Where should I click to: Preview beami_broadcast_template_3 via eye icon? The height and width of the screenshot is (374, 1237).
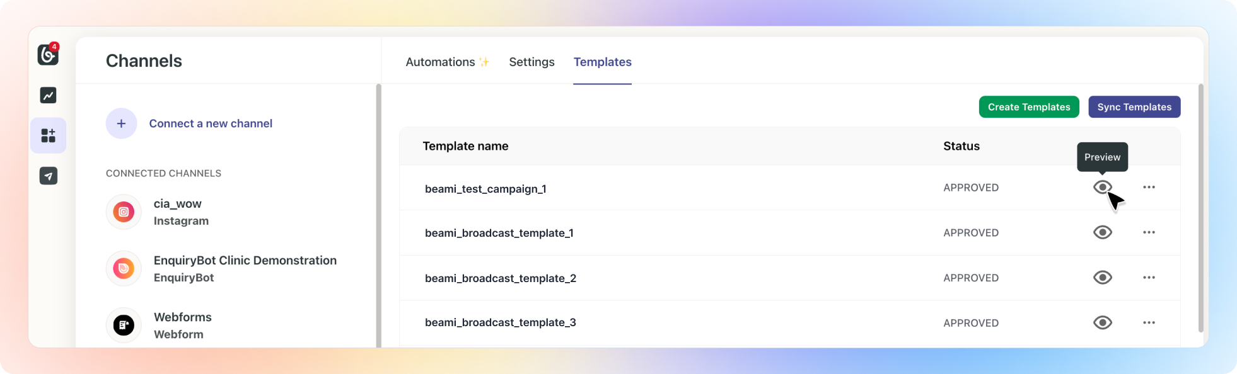(x=1102, y=323)
